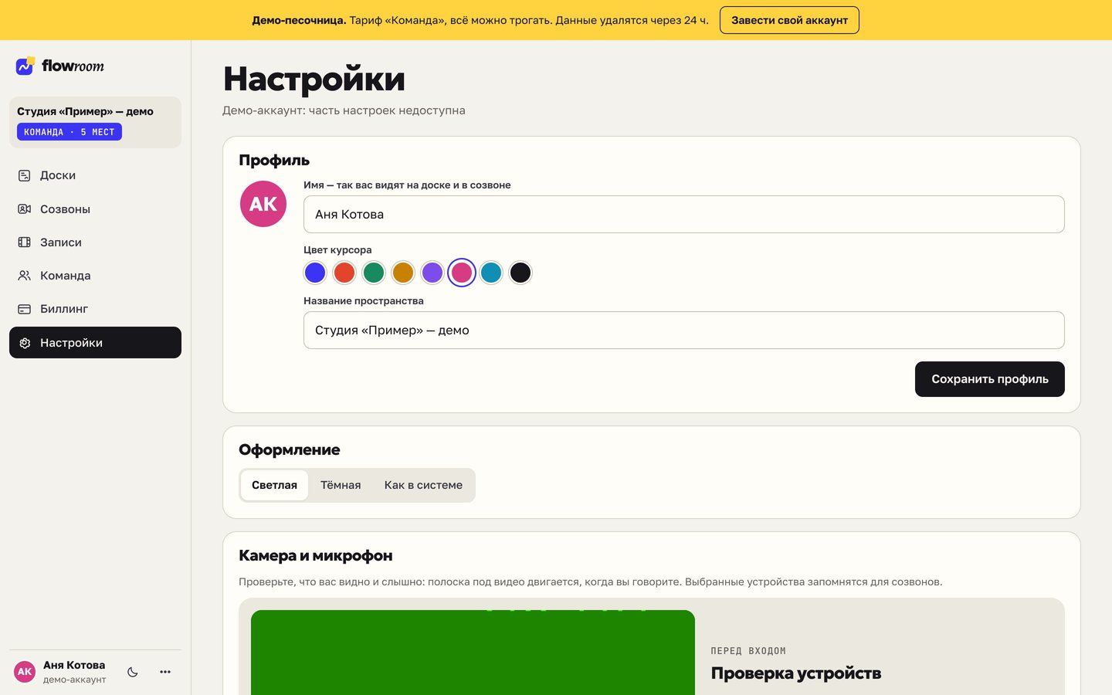
Task: Click the Записи film icon
Action: (x=25, y=242)
